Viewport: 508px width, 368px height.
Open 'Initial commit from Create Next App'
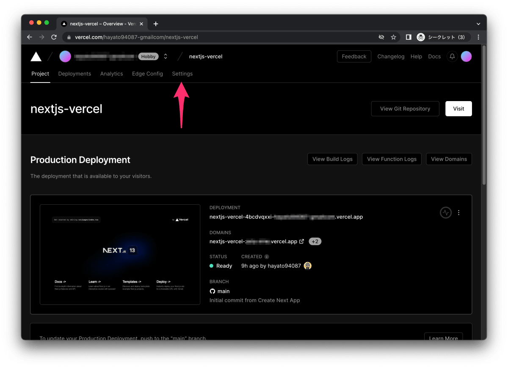tap(254, 300)
